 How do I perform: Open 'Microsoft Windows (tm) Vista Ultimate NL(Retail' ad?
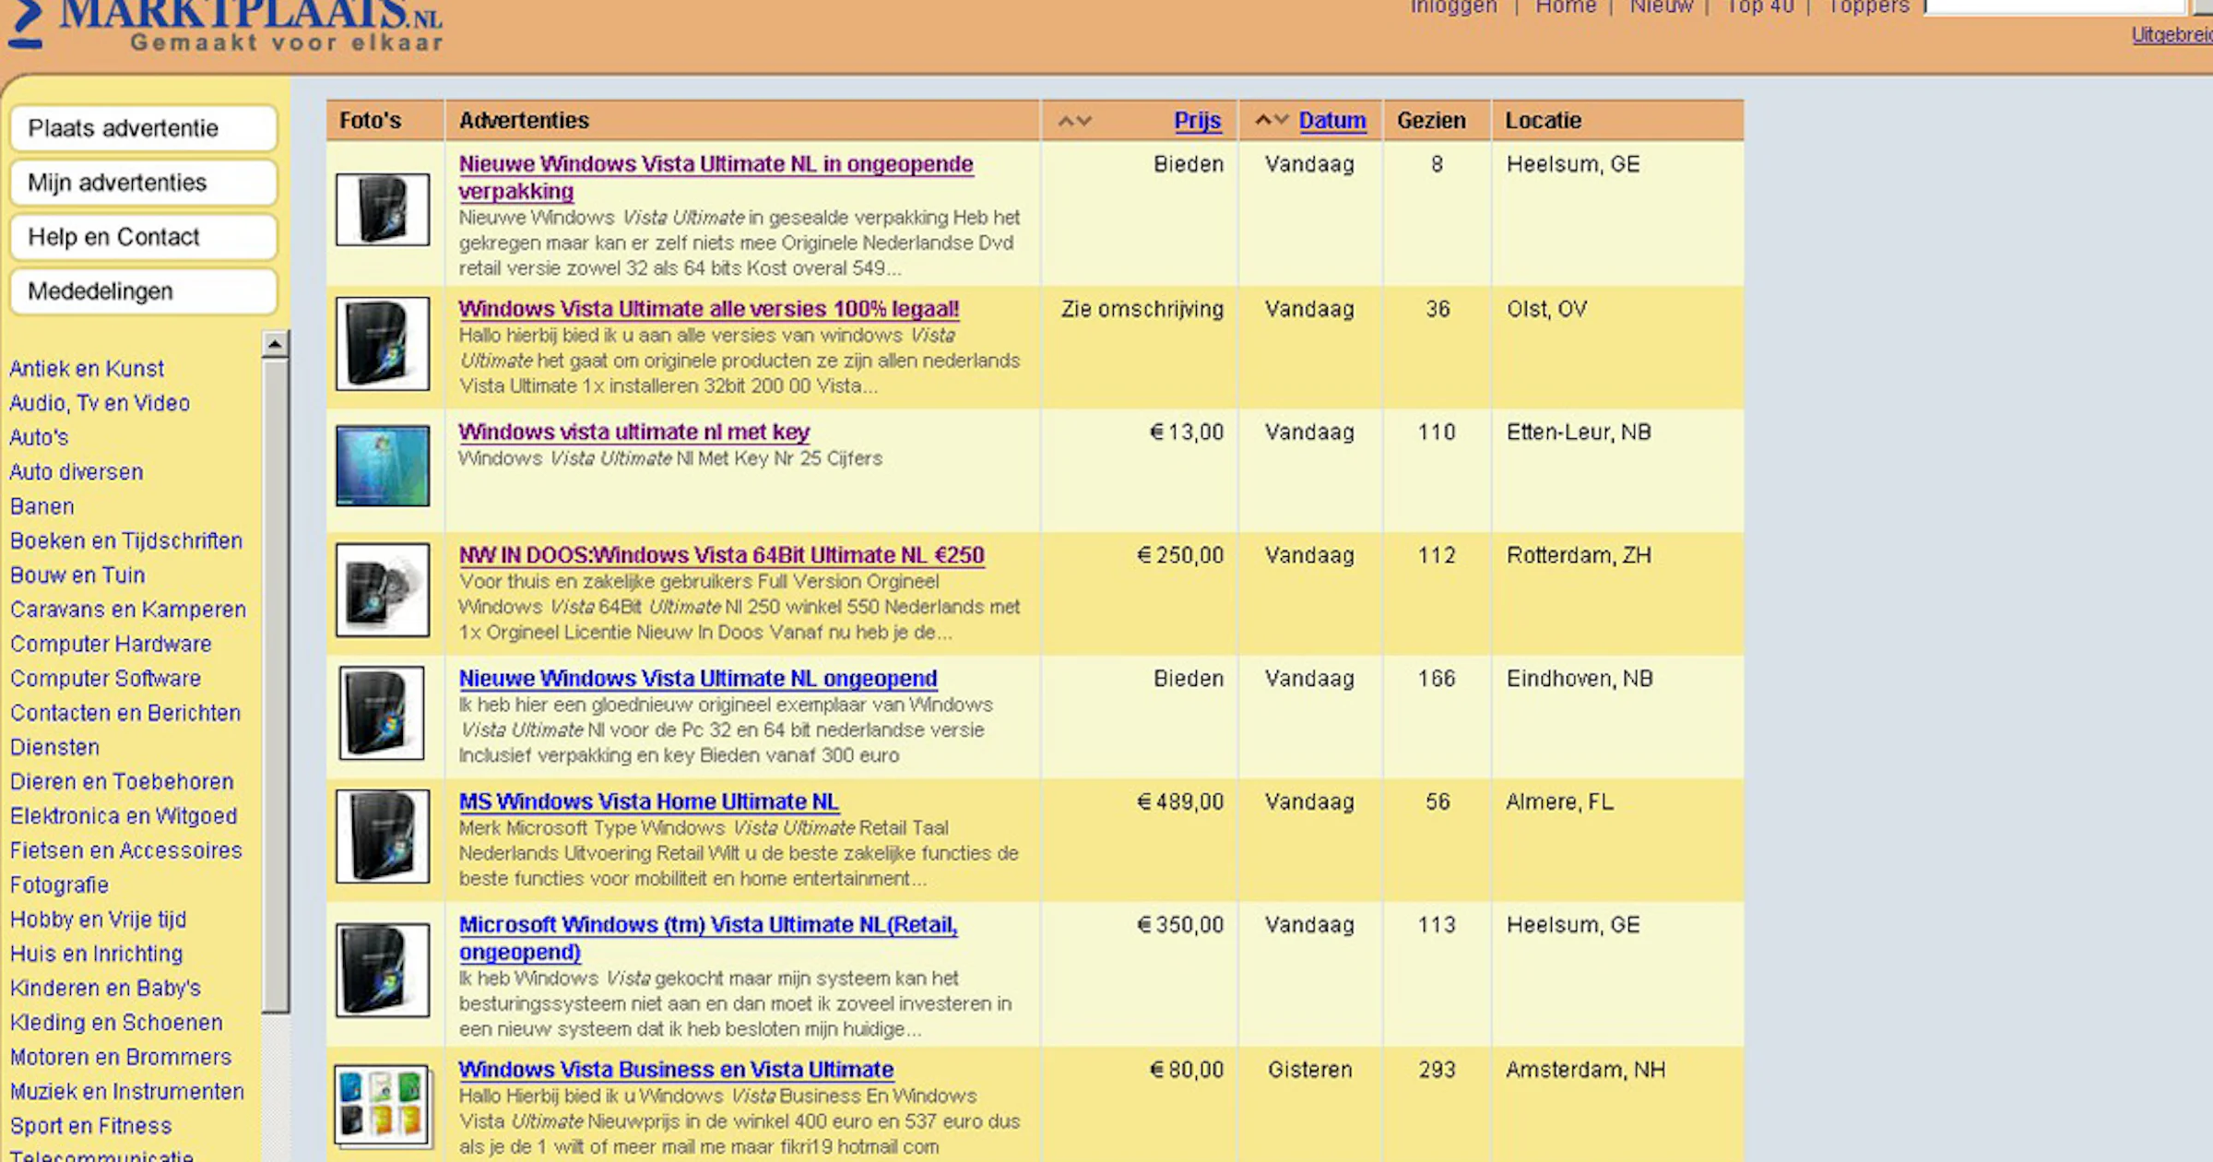point(708,938)
